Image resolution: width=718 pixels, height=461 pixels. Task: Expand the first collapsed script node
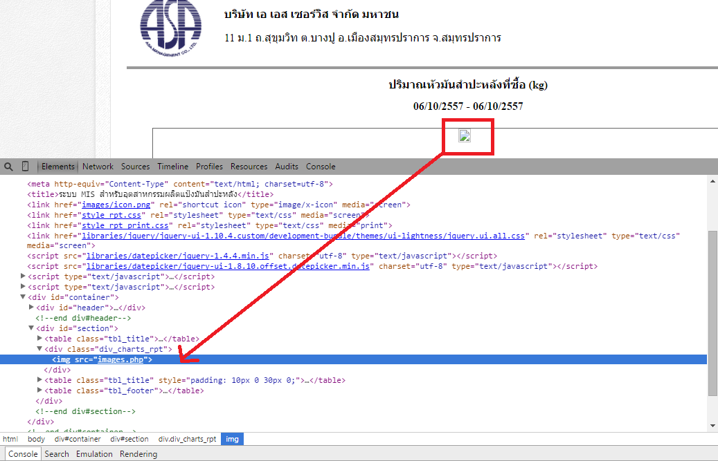click(23, 276)
